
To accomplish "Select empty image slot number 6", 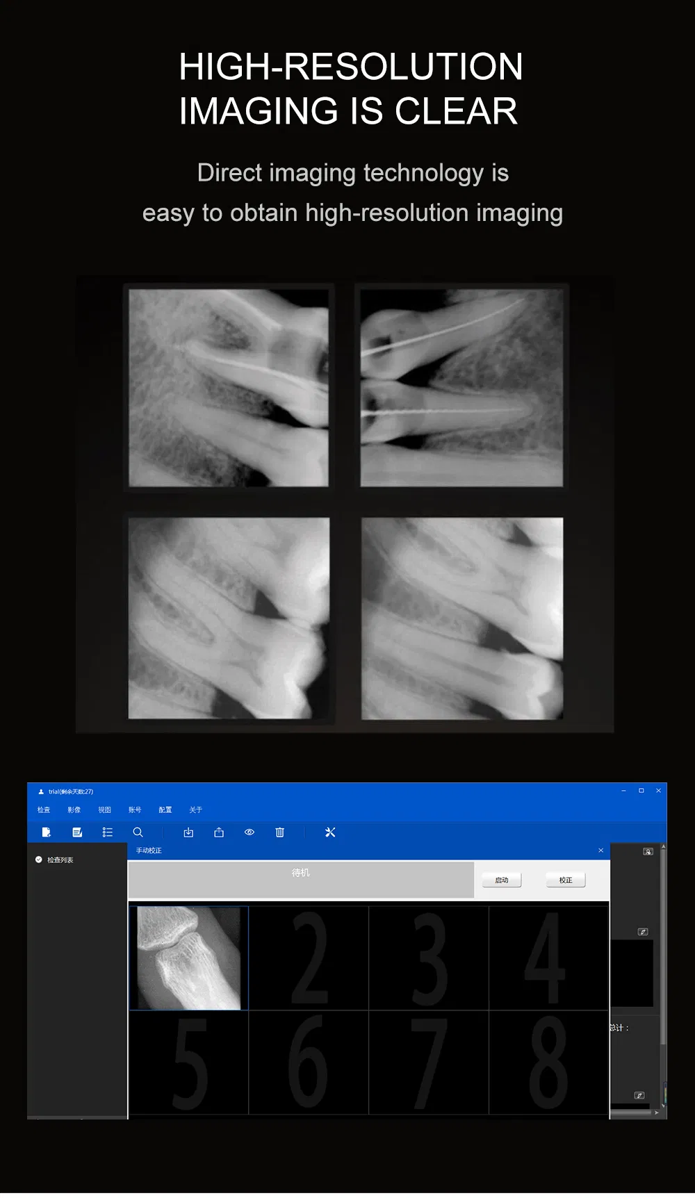I will (309, 1062).
